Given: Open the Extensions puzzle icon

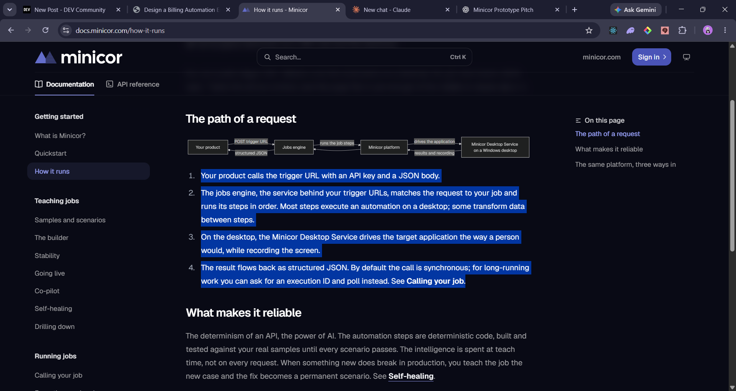Looking at the screenshot, I should [x=682, y=30].
